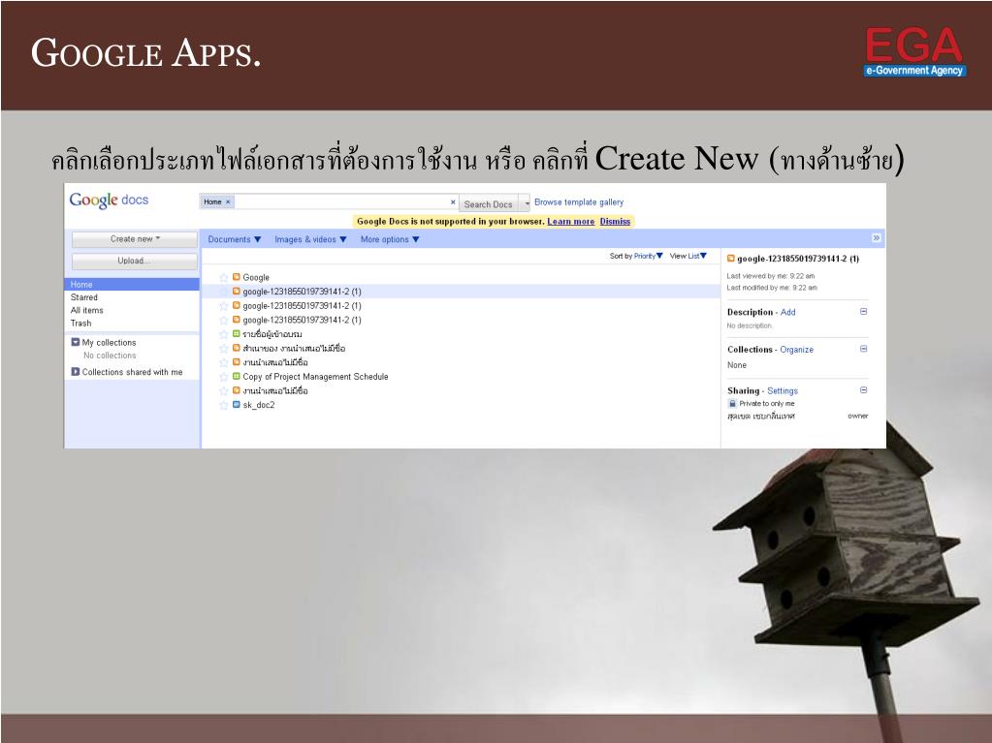992x743 pixels.
Task: Click Organize next to Collections
Action: click(x=796, y=350)
